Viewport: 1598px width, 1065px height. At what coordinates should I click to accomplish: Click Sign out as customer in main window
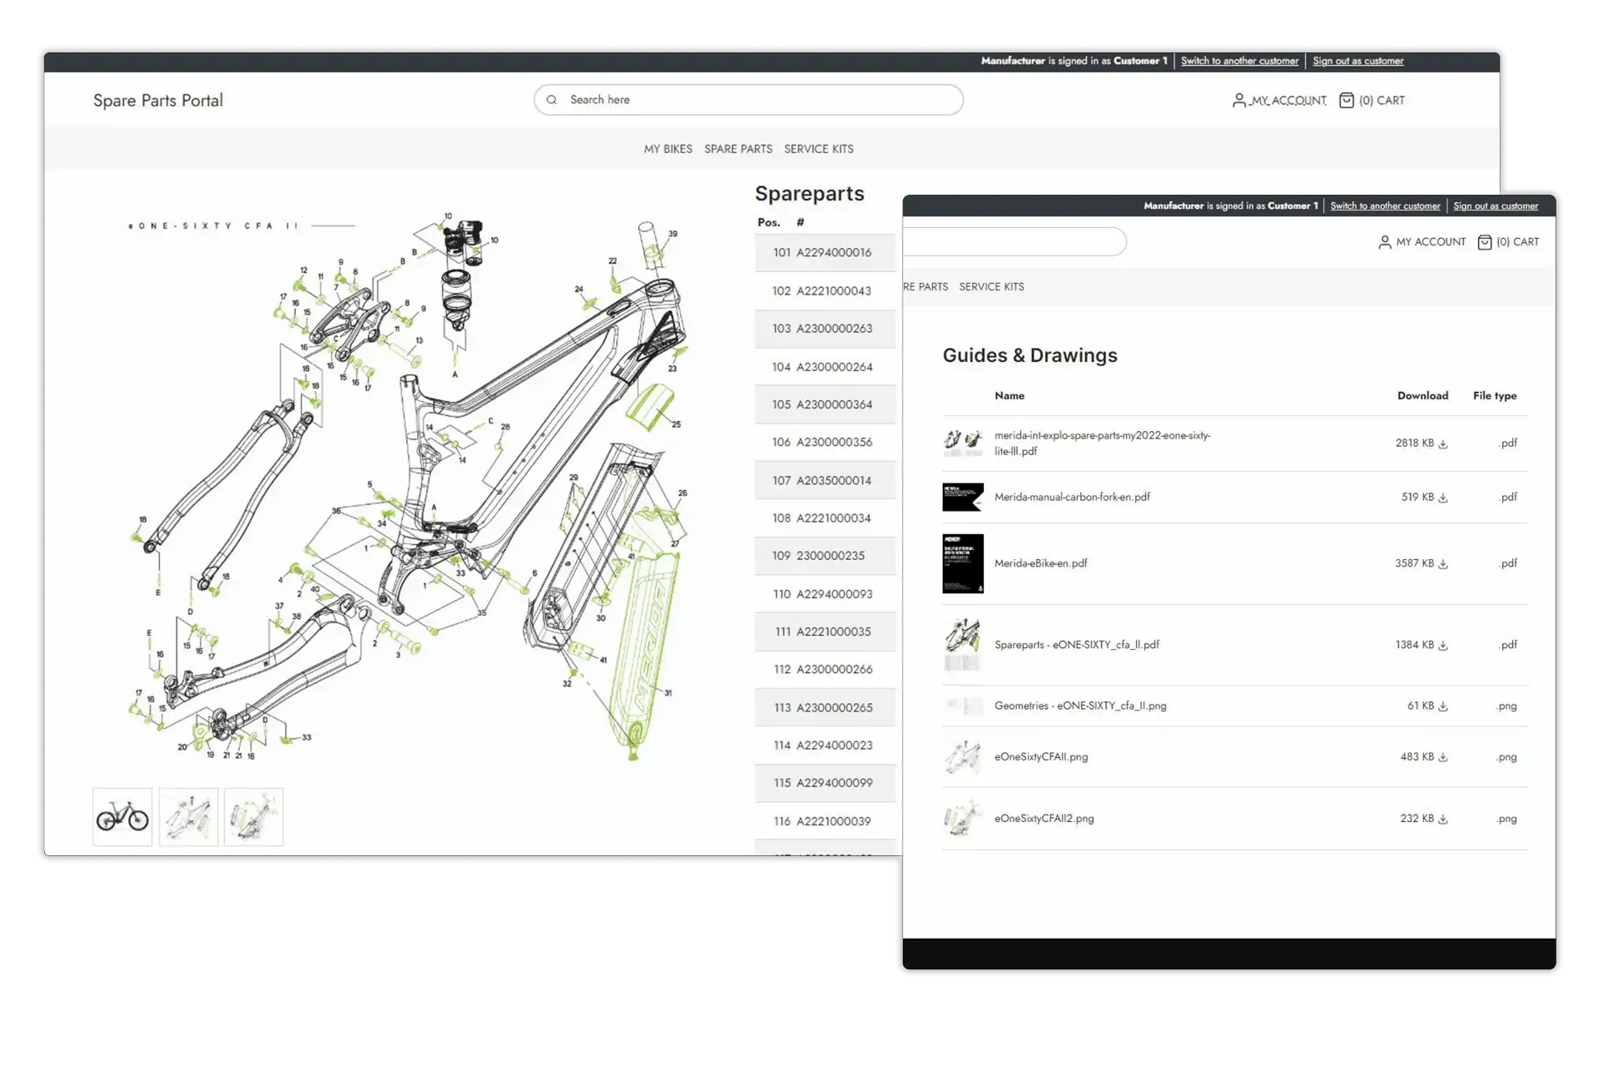[1358, 61]
